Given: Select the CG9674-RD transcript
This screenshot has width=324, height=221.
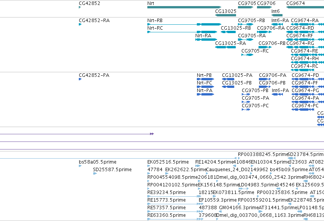Looking at the screenshot, I should point(305,32).
